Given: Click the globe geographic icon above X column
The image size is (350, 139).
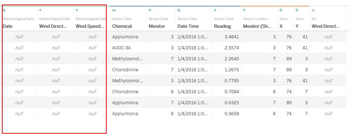Looking at the screenshot, I should pyautogui.click(x=281, y=10).
